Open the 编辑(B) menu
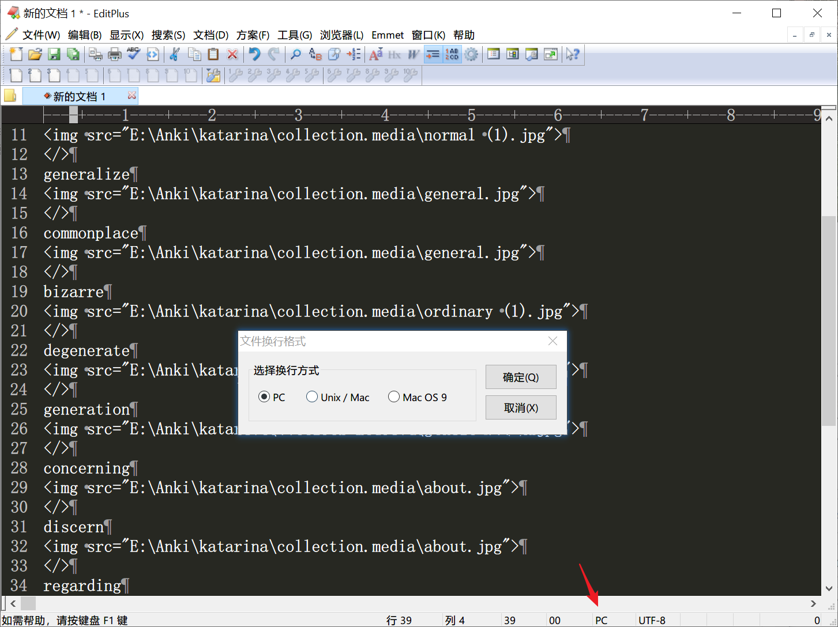 pos(85,35)
